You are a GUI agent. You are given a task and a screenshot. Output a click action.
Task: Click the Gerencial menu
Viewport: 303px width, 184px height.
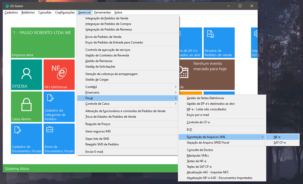(84, 12)
